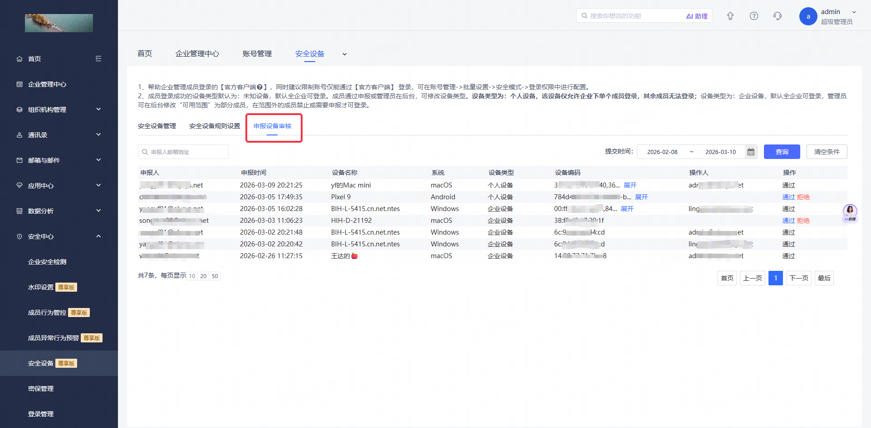Set page size to 20 per page

203,276
